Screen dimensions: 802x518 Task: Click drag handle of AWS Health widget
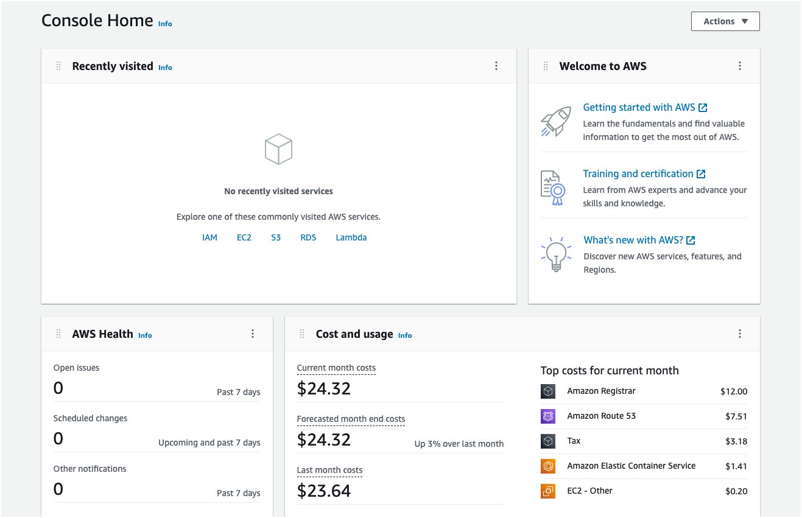58,334
